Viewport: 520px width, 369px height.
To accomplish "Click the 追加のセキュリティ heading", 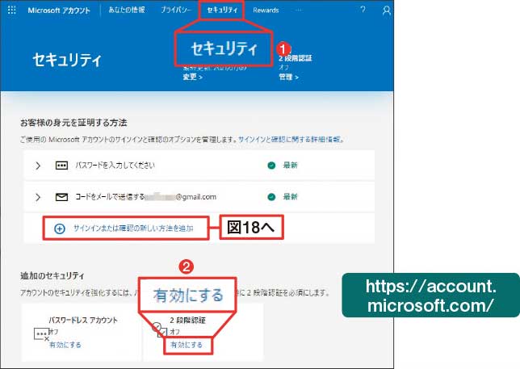I will click(52, 276).
